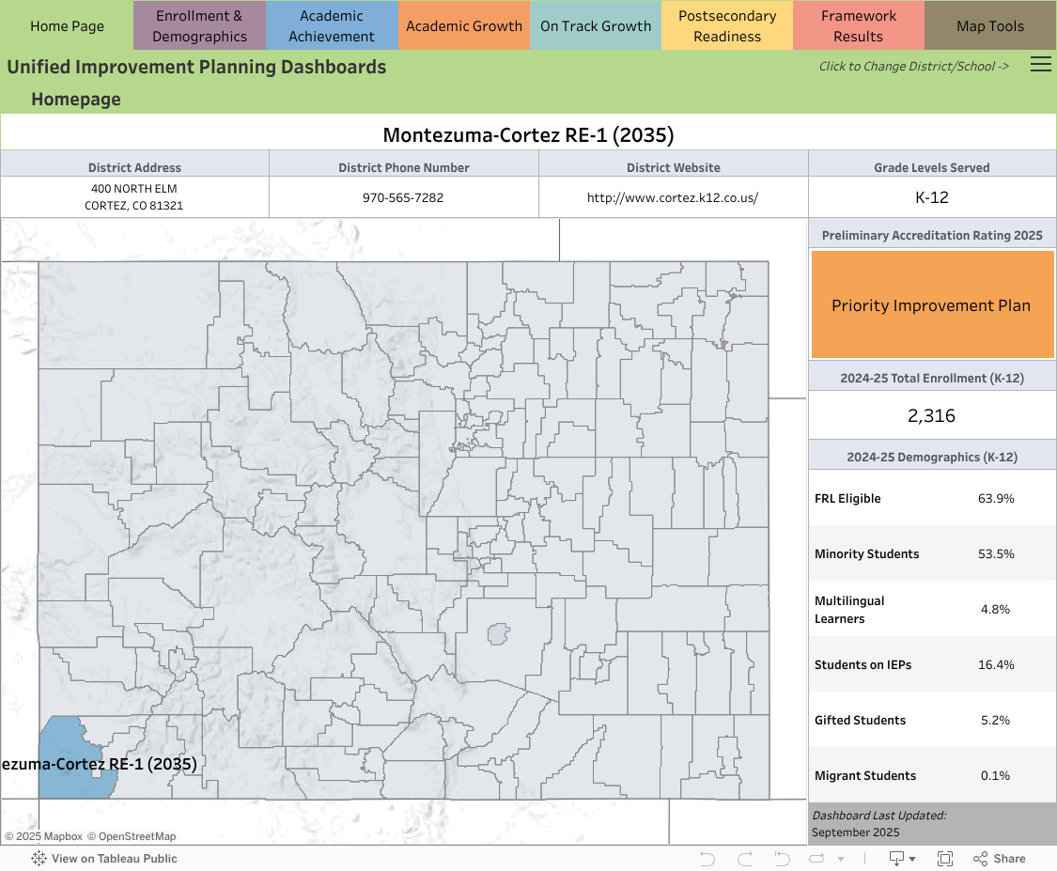Viewport: 1057px width, 871px height.
Task: Share the dashboard
Action: coord(1000,858)
